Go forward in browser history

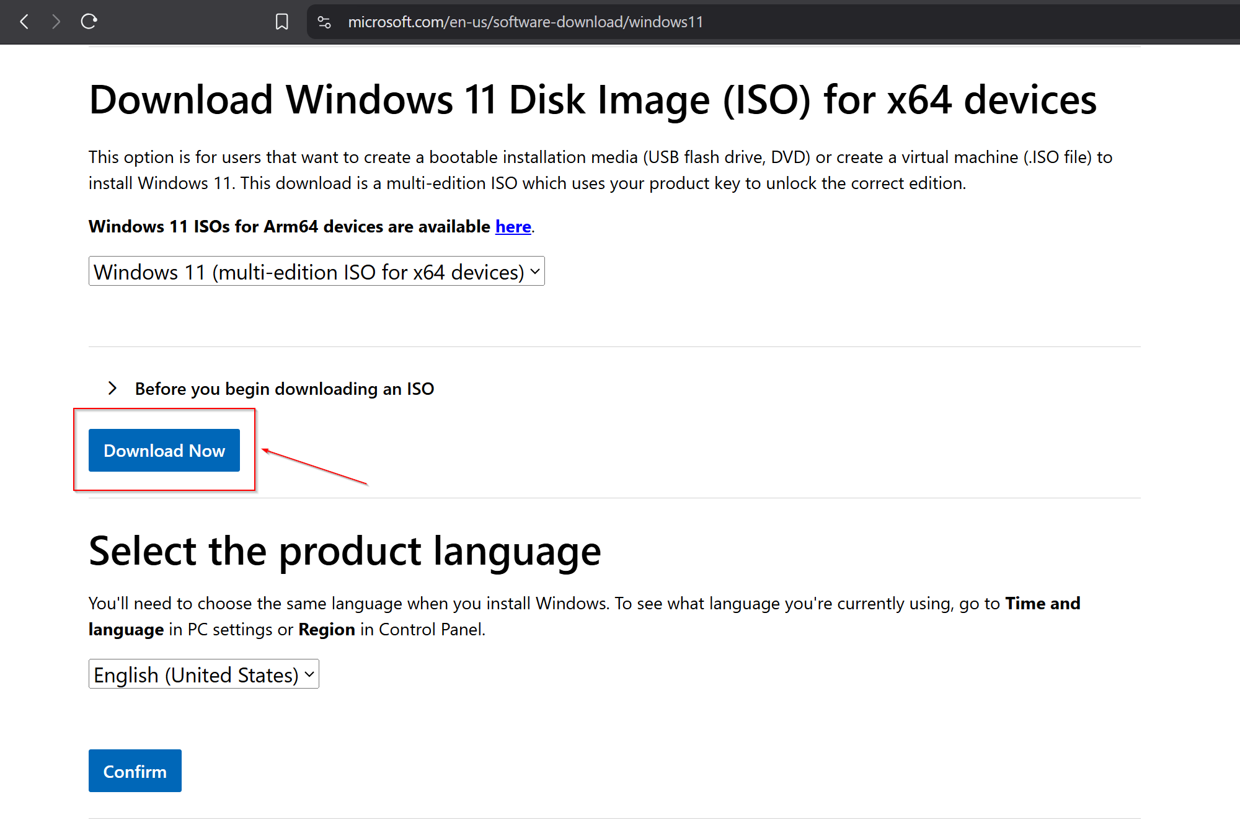(56, 22)
